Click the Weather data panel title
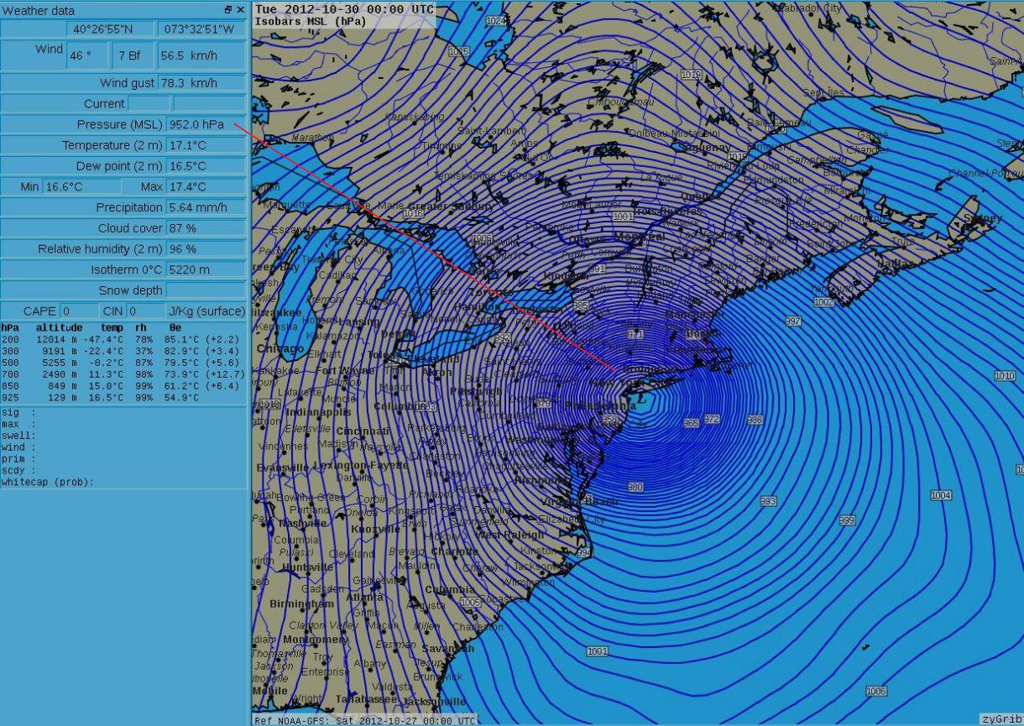Image resolution: width=1024 pixels, height=726 pixels. coord(39,11)
